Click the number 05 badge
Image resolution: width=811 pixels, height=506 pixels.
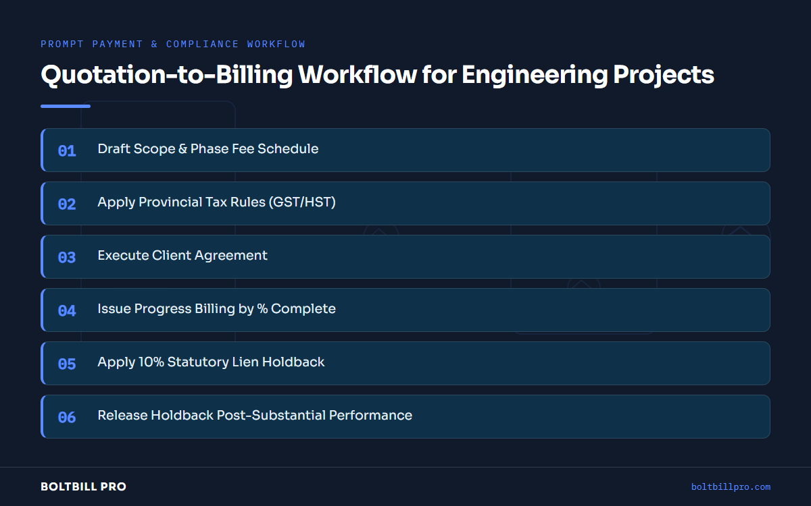coord(67,364)
